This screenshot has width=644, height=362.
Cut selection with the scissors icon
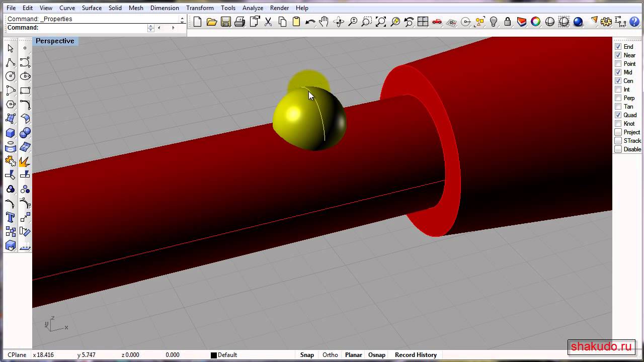268,22
